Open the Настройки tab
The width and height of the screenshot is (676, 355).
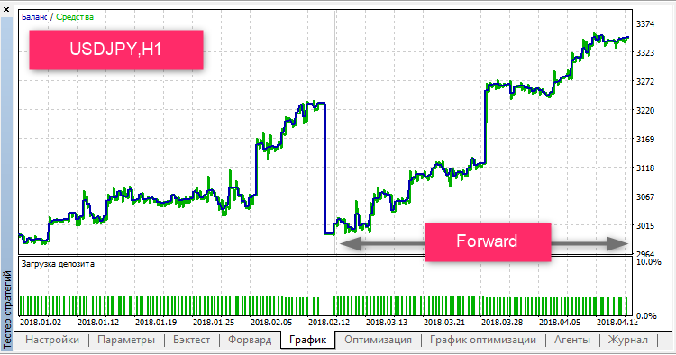52,340
